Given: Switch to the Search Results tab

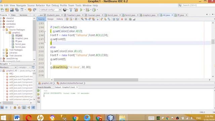Looking at the screenshot, I should [44, 87].
